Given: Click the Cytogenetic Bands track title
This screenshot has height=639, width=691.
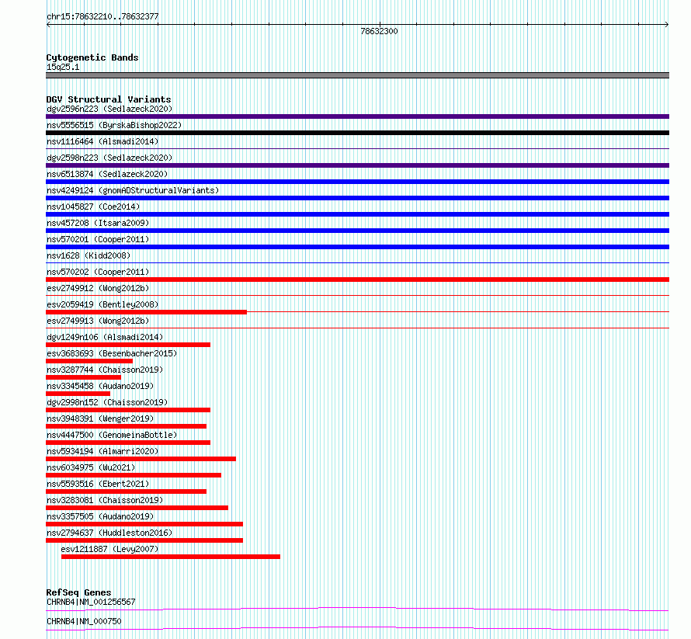Looking at the screenshot, I should tap(92, 57).
